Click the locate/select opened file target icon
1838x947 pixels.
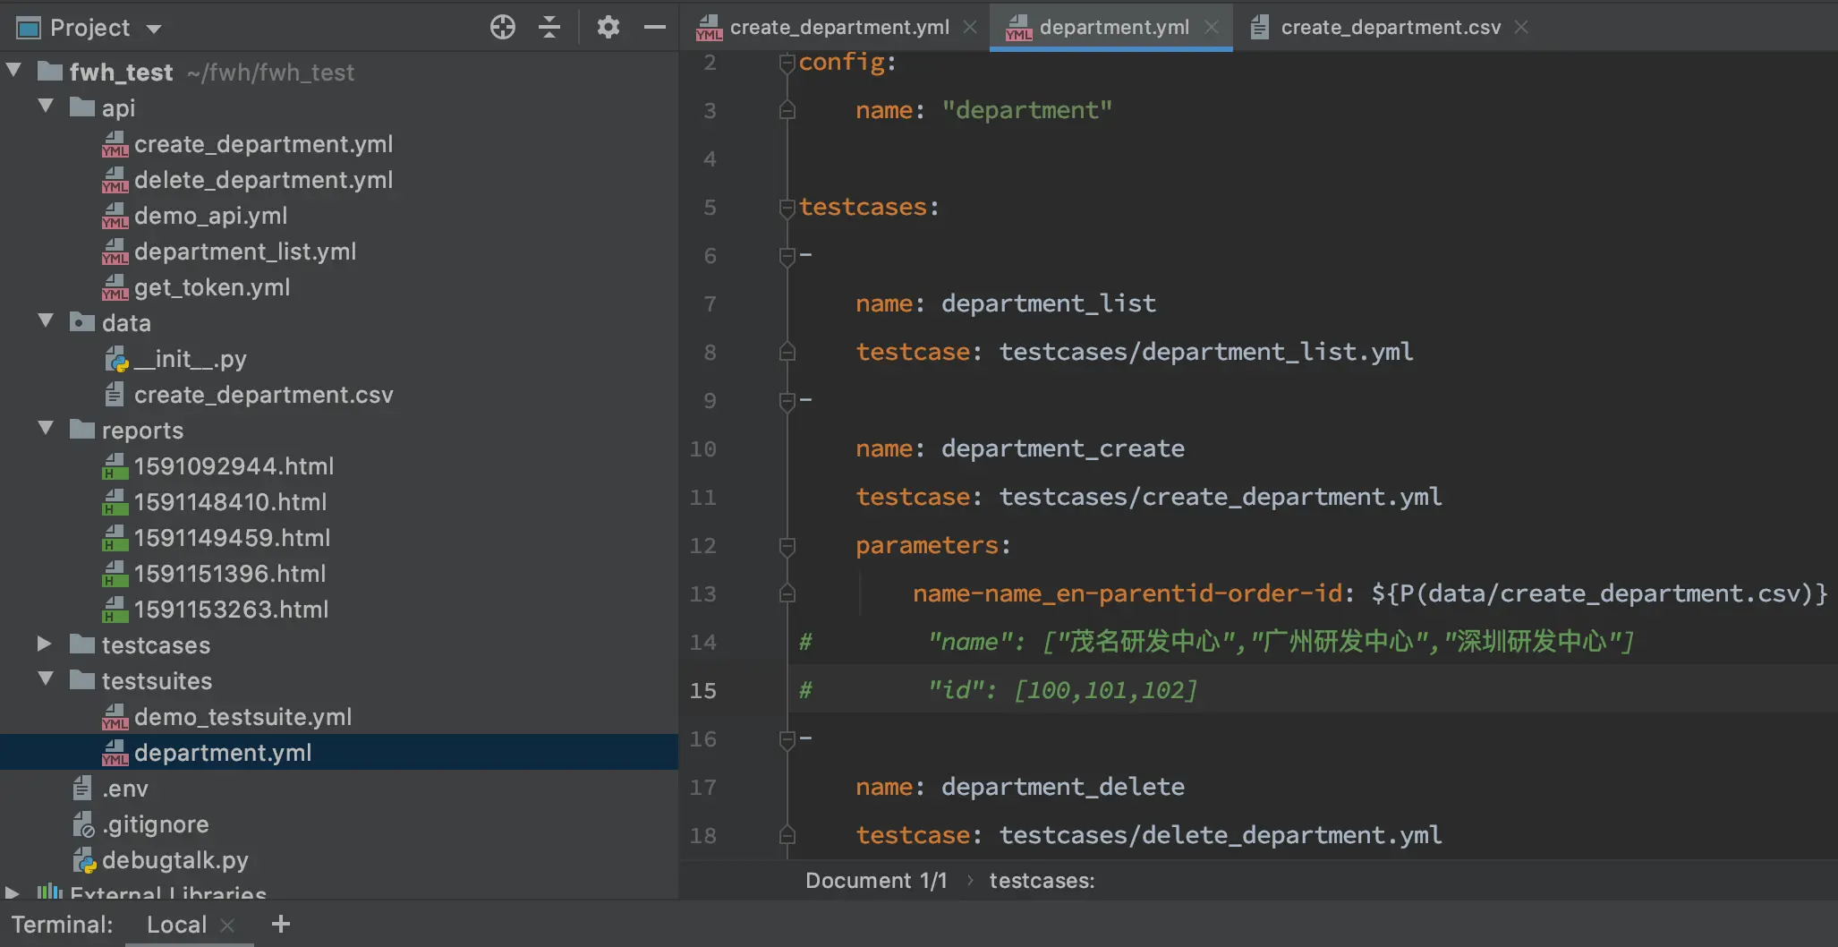503,28
